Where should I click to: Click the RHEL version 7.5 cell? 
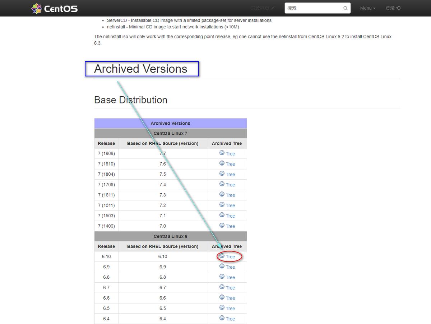(163, 175)
